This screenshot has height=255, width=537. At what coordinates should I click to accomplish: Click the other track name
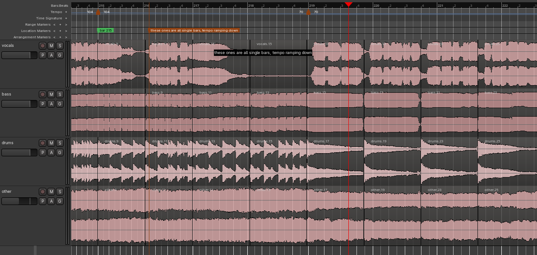pos(6,191)
